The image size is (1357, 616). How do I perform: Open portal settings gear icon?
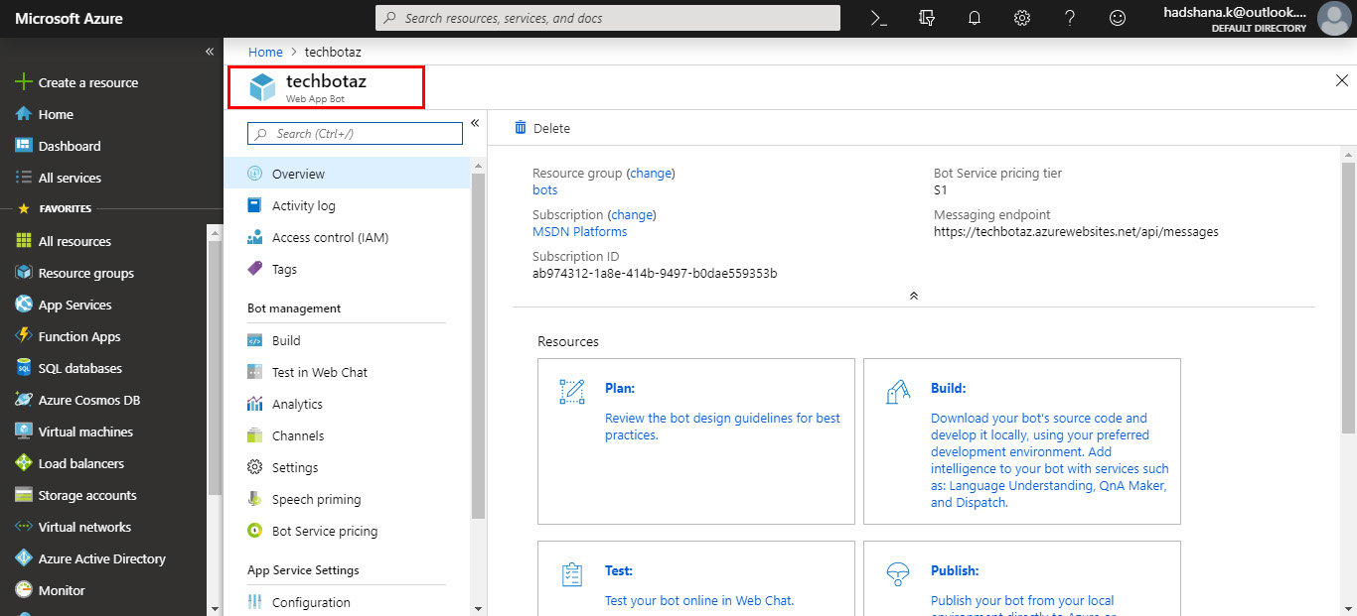tap(1022, 18)
